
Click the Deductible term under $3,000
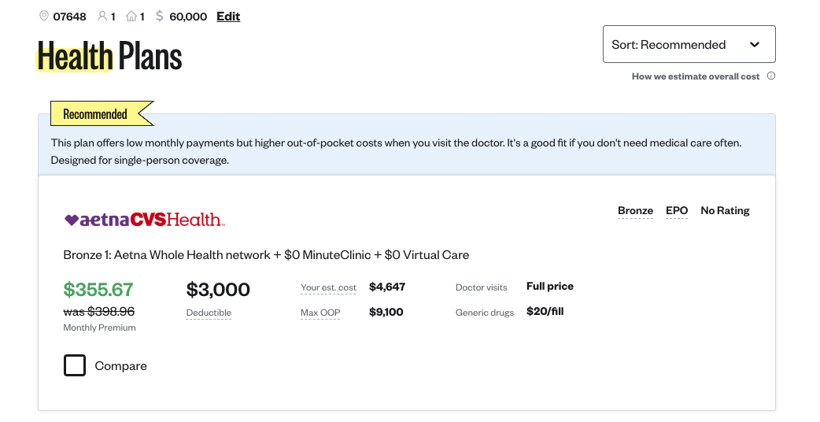click(209, 313)
